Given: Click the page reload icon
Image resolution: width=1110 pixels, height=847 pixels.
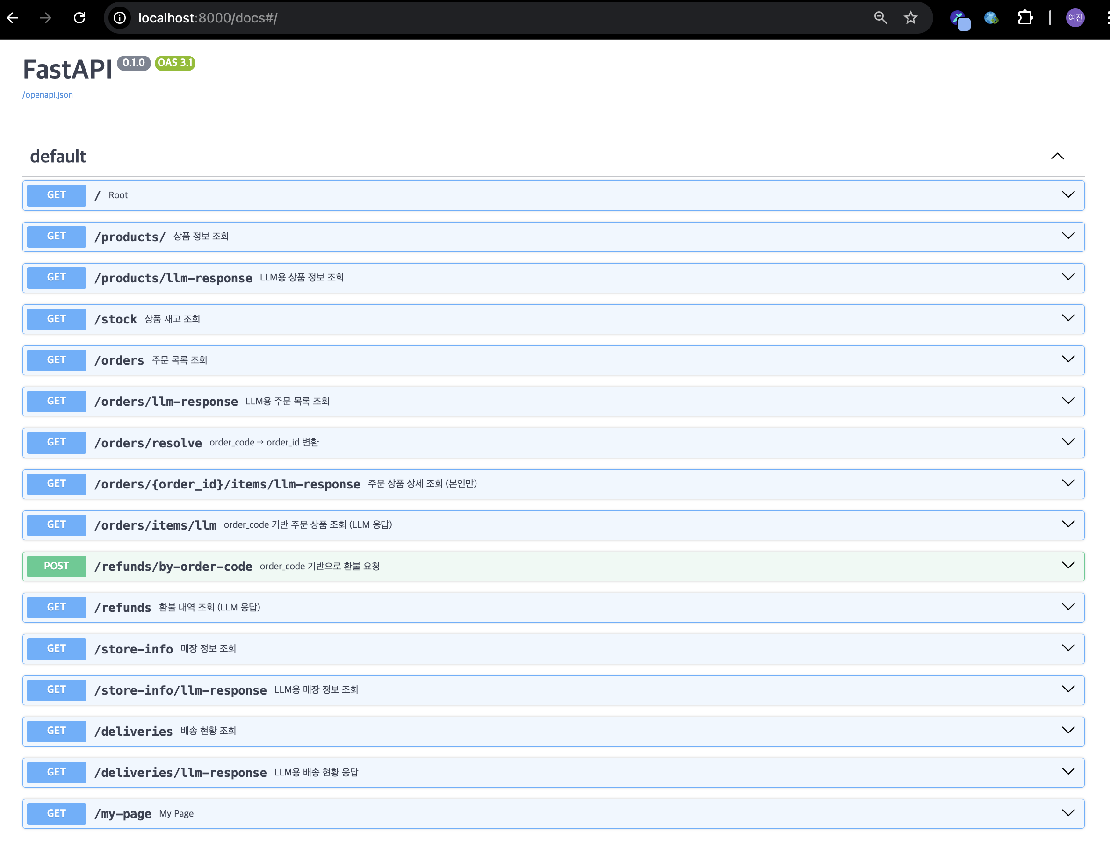Looking at the screenshot, I should 79,18.
